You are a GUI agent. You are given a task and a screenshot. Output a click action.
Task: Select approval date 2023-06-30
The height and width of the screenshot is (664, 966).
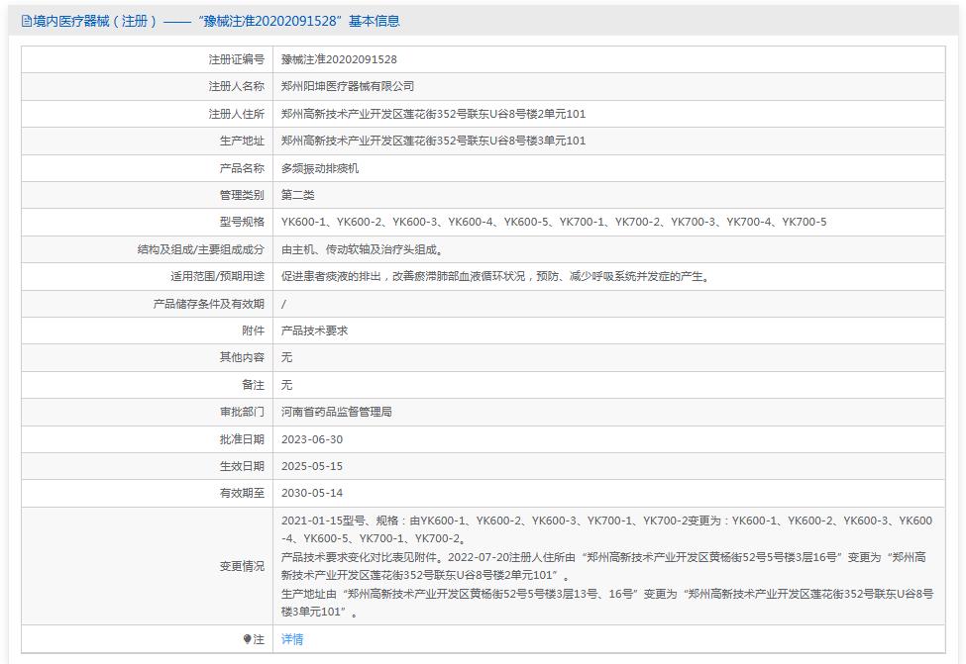[x=312, y=439]
